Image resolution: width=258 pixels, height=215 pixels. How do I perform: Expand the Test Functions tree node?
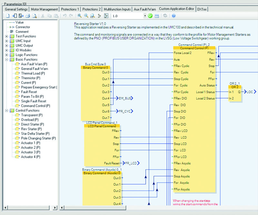click(7, 36)
